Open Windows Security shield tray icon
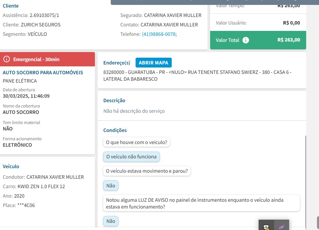Viewport: 319px width, 230px height. click(x=266, y=227)
